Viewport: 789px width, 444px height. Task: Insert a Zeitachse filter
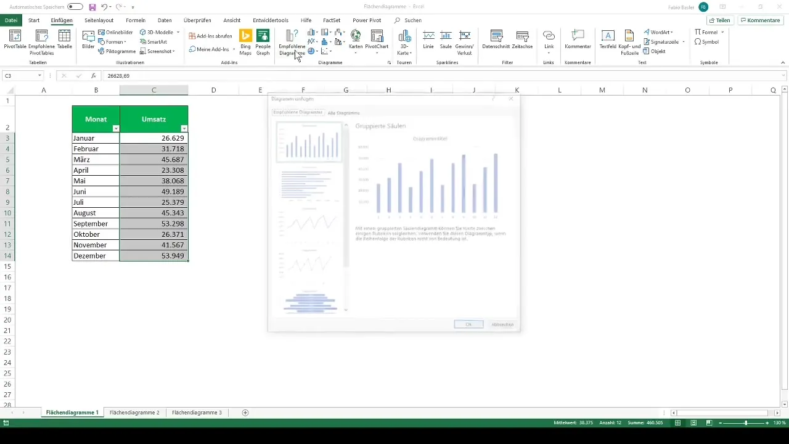click(522, 41)
